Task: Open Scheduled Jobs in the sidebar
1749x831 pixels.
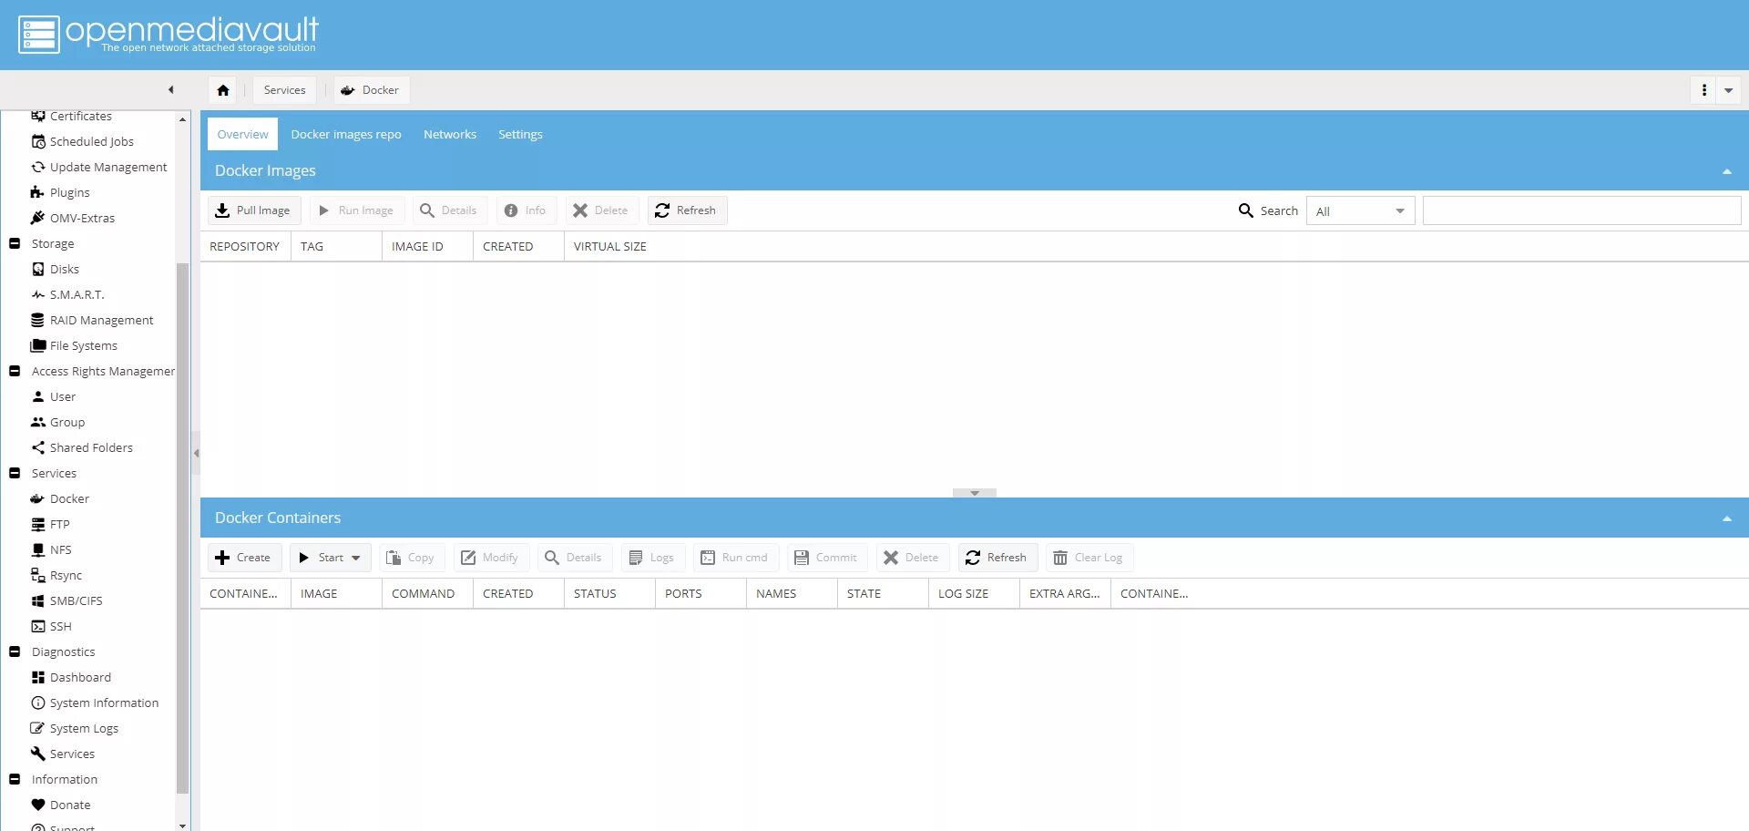Action: [91, 141]
